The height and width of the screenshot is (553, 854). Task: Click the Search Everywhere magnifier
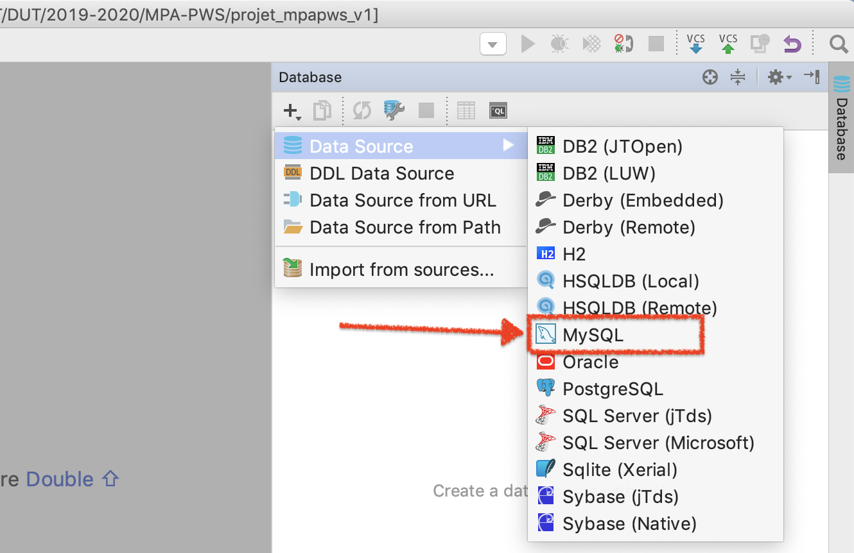click(838, 44)
